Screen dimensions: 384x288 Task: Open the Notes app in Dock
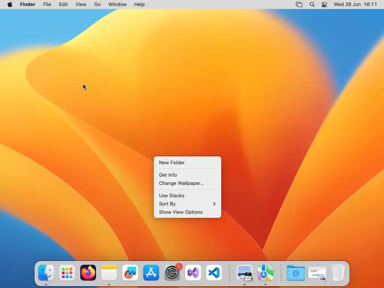(109, 273)
